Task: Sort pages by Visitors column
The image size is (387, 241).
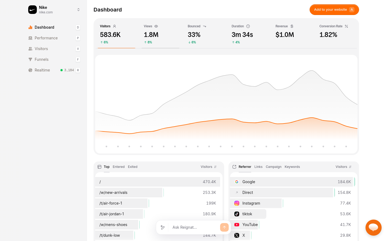Action: tap(209, 167)
